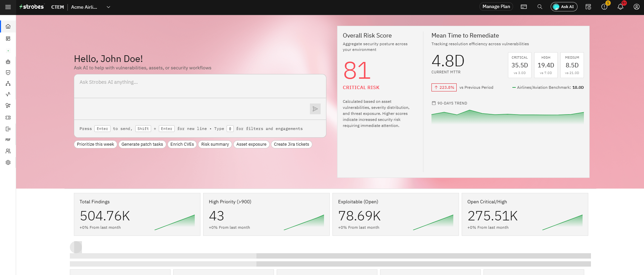
Task: Open the Home sidebar icon
Action: (8, 26)
